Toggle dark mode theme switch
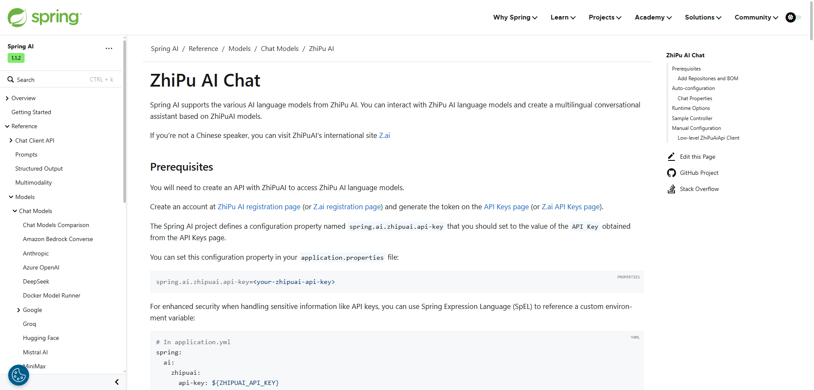This screenshot has height=390, width=814. coord(793,17)
